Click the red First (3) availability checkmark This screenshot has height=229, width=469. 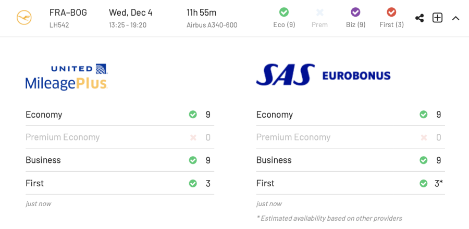[x=391, y=12]
